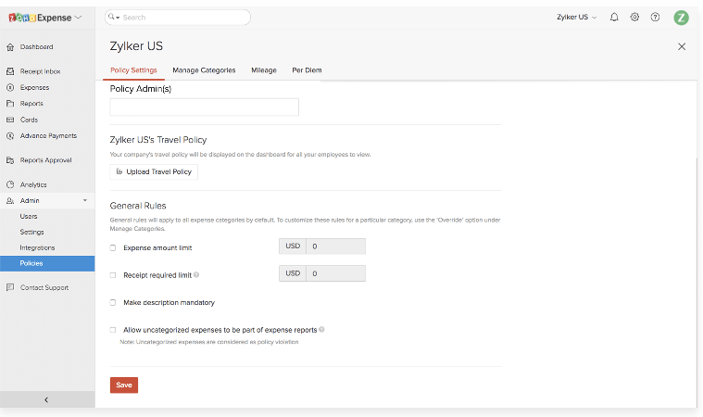Click the Receipt Inbox icon
Screen dimensions: 703x417
[x=10, y=71]
